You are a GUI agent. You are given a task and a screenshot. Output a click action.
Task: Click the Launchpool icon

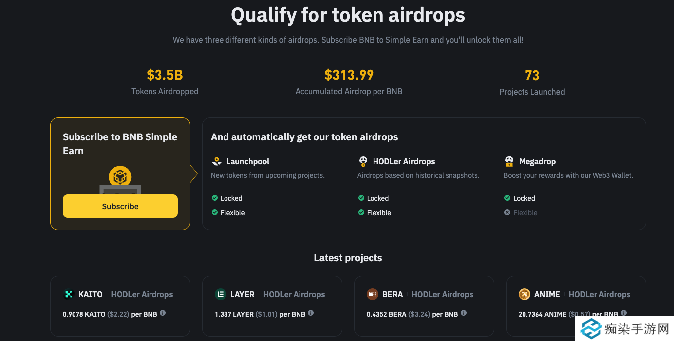216,161
